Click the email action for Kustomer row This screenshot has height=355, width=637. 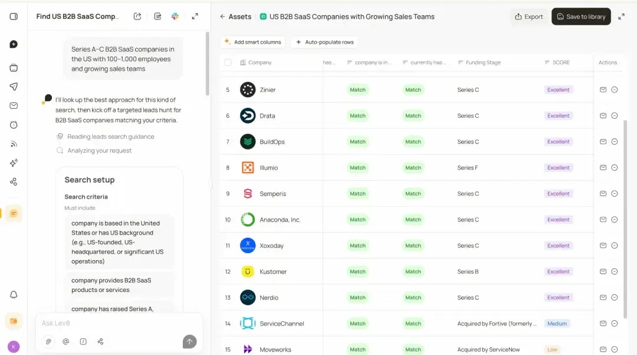click(x=603, y=271)
